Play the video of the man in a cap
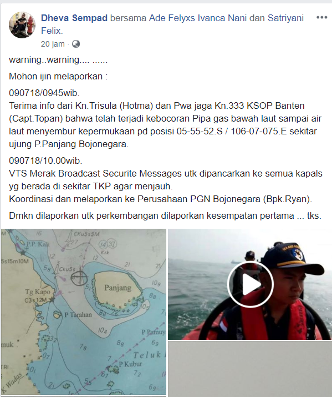 coord(250,284)
